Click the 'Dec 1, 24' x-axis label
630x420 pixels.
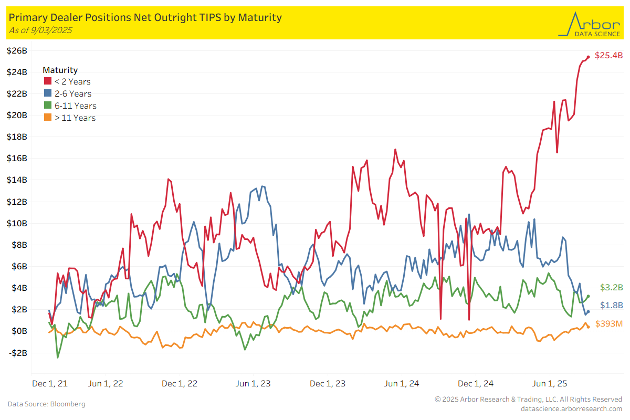click(476, 383)
